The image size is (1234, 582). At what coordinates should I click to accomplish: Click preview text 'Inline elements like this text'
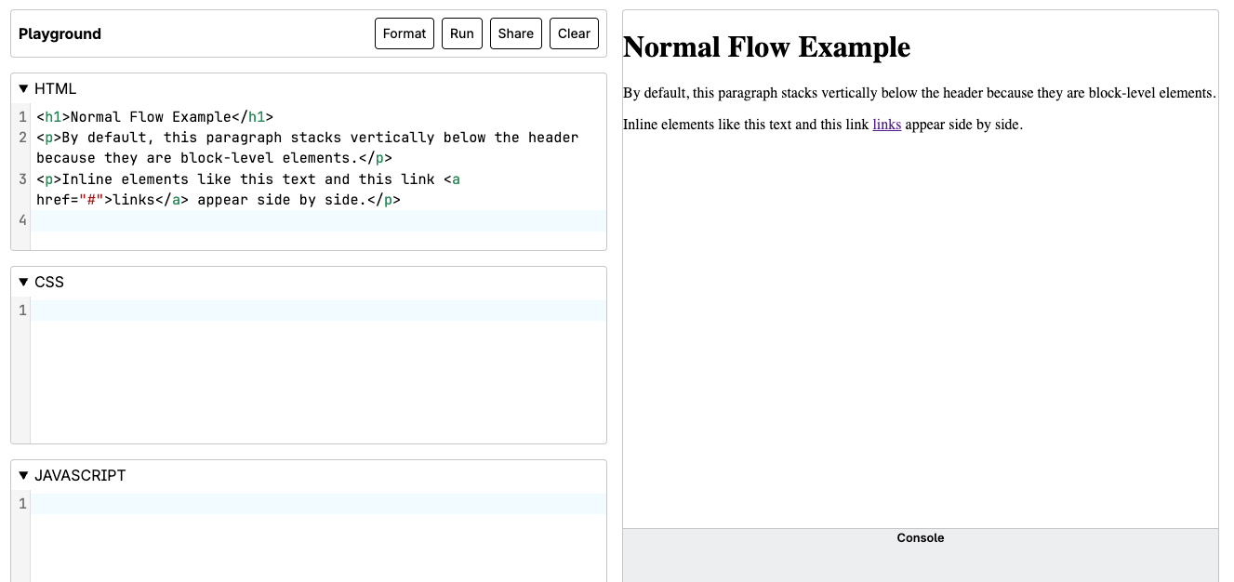(711, 125)
